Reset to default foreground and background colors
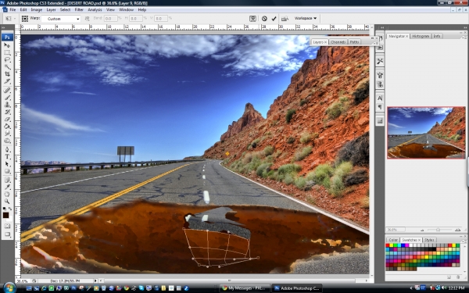Viewport: 469px width, 293px height. coord(4,209)
